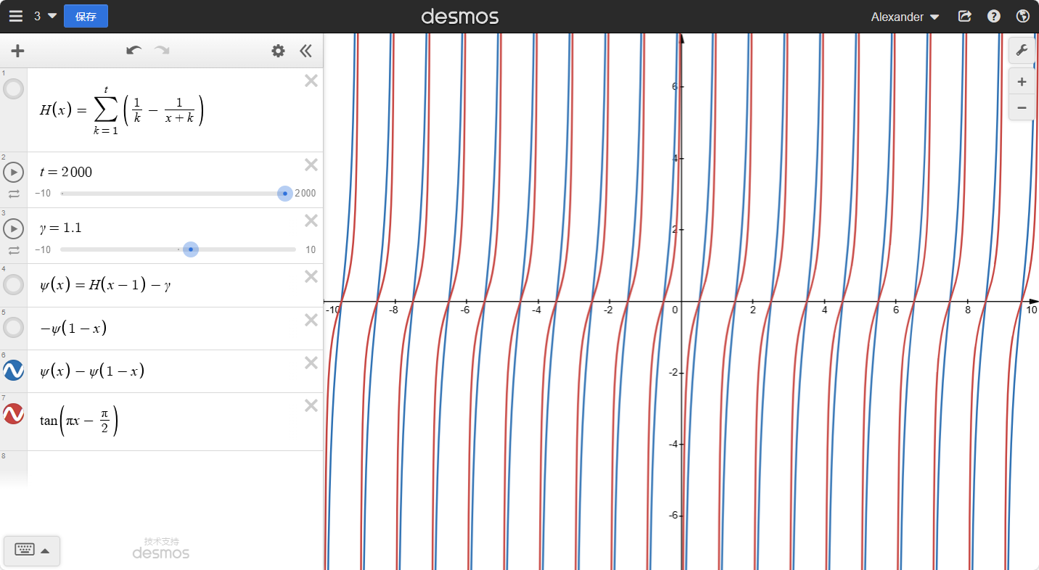Click the desmos logo in header
This screenshot has height=570, width=1039.
coord(460,16)
